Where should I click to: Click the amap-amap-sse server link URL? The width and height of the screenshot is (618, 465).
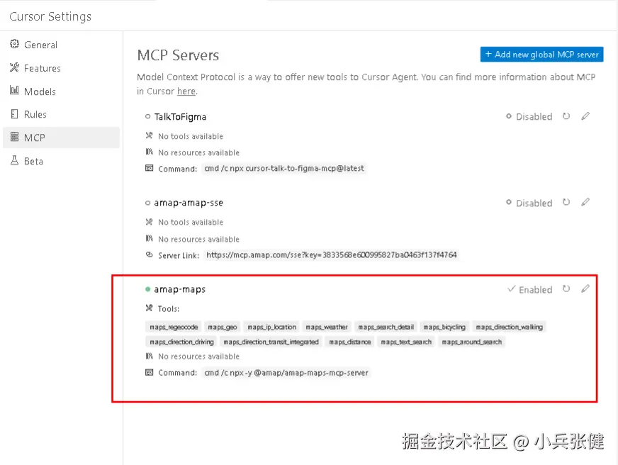tap(332, 255)
